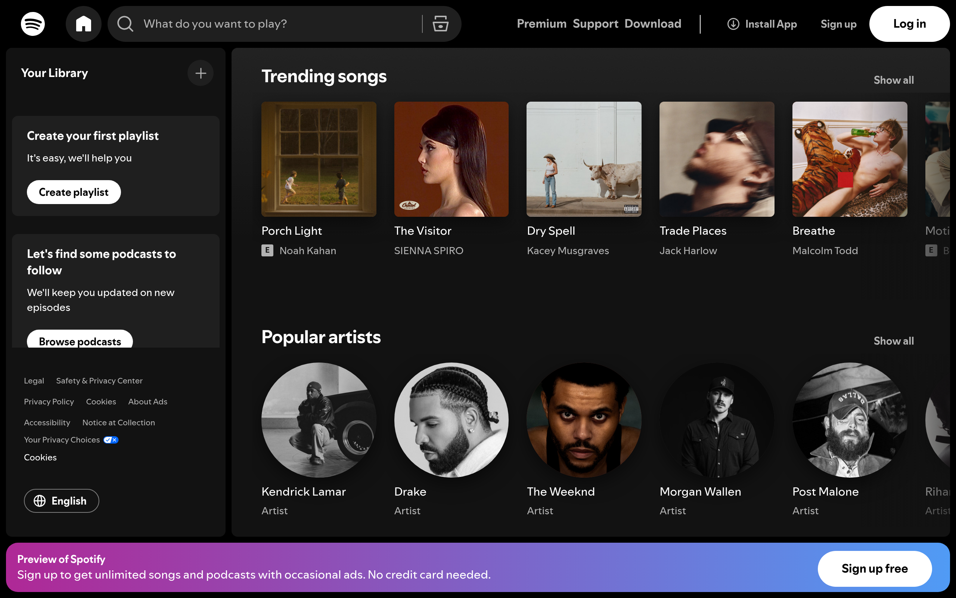Viewport: 956px width, 598px height.
Task: Open the Premium menu item
Action: [541, 24]
